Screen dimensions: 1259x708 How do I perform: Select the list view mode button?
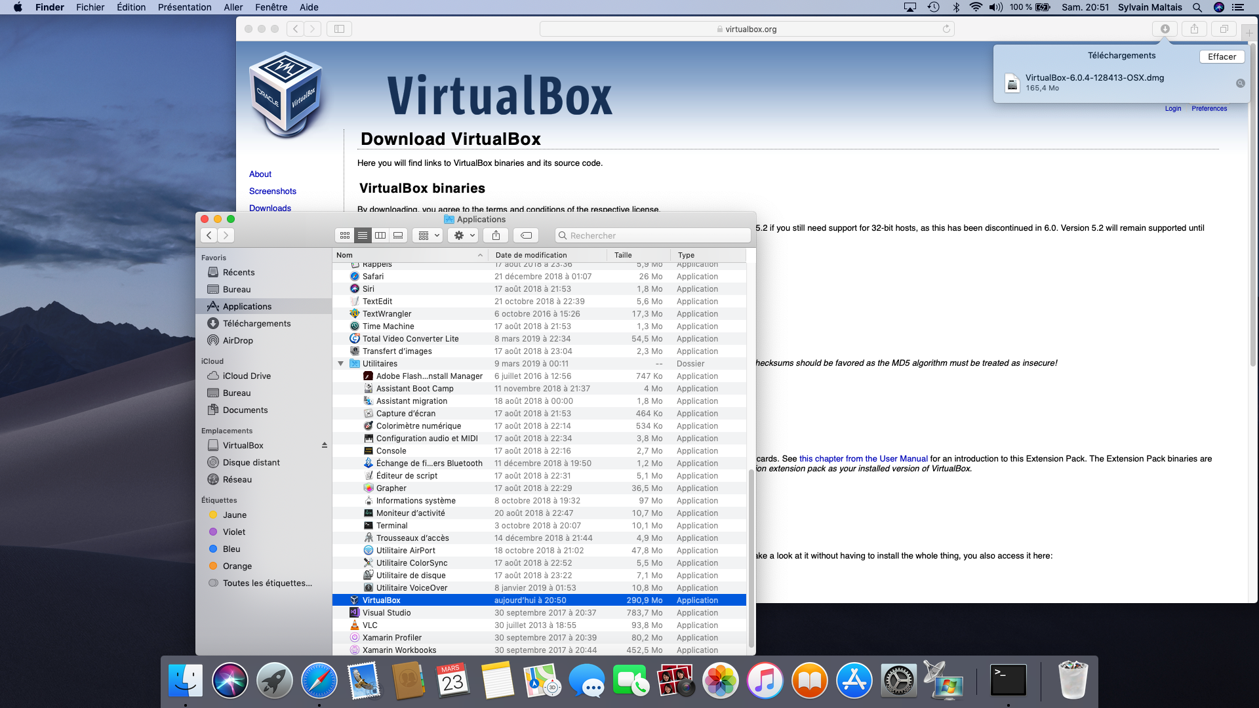363,235
